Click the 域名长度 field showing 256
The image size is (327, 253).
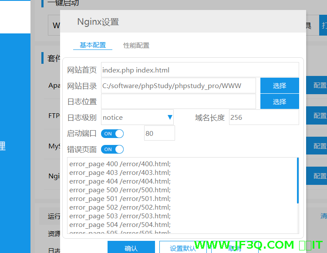pos(264,118)
